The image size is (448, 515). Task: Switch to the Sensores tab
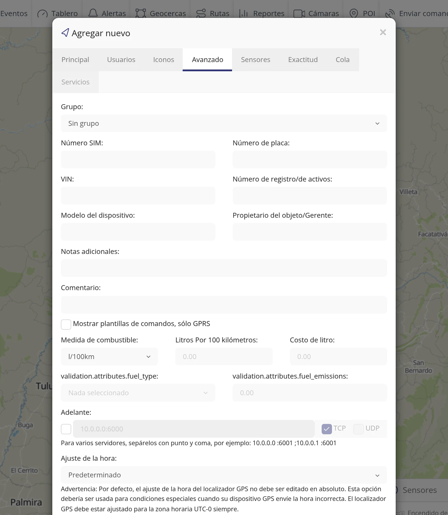tap(255, 60)
